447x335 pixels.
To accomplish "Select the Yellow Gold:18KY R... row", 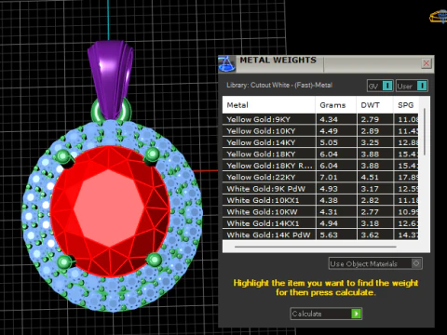I will click(x=320, y=166).
